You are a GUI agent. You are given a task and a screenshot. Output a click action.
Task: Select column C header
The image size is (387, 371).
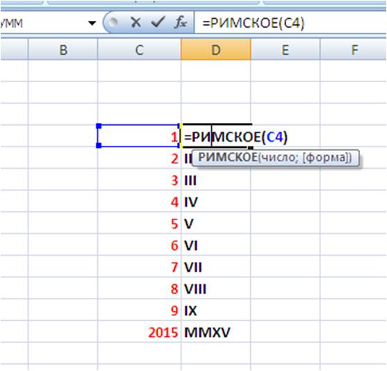click(x=139, y=49)
